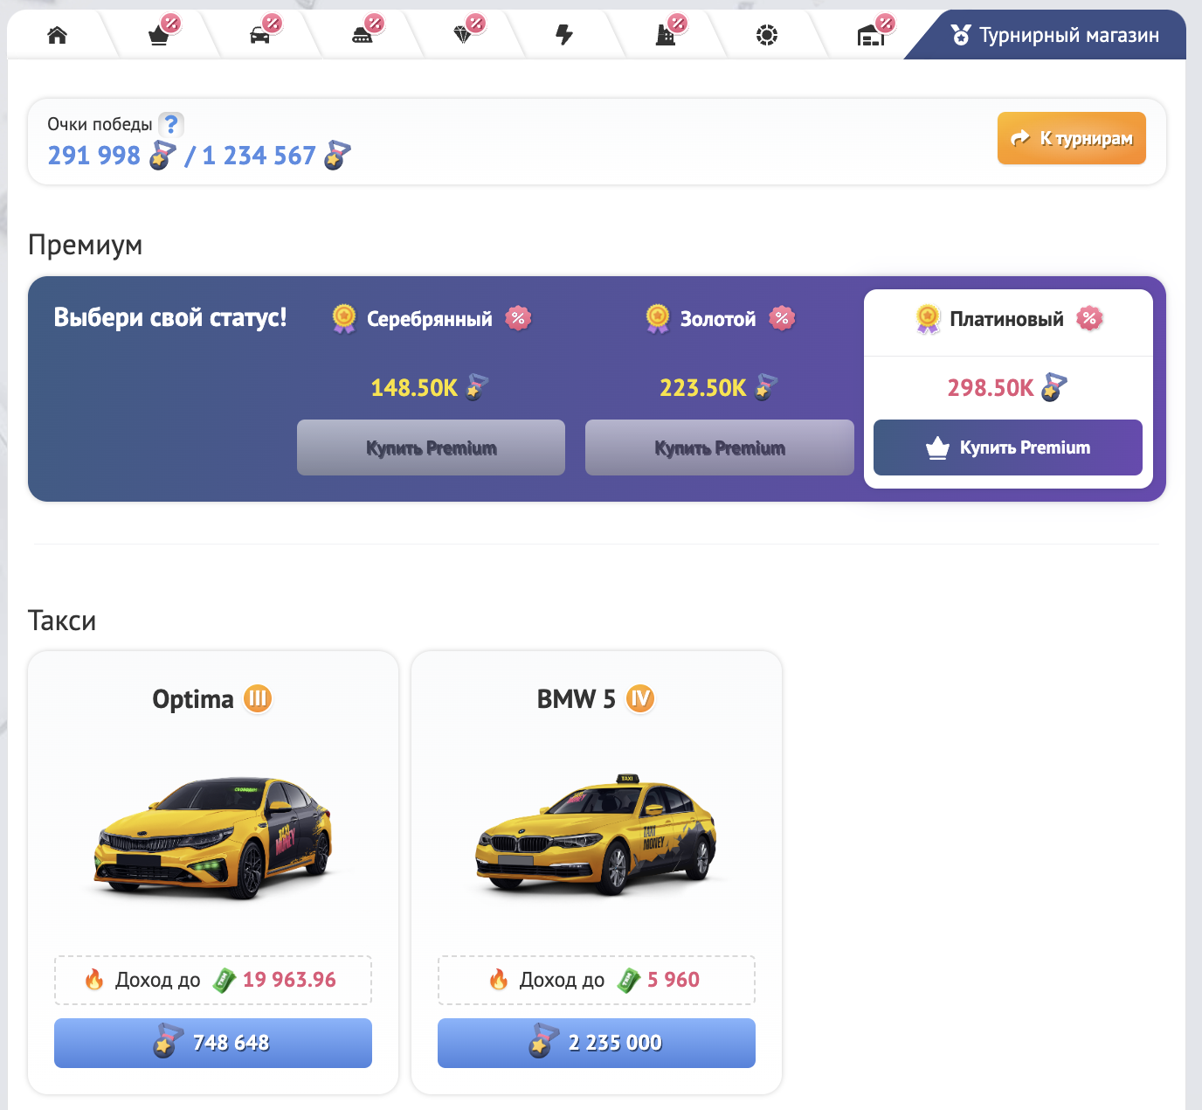Screen dimensions: 1202x1110
Task: Open the factory icon tab
Action: tap(666, 36)
